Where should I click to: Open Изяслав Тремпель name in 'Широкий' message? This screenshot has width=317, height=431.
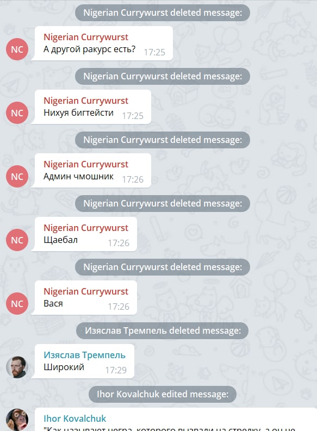coord(84,355)
